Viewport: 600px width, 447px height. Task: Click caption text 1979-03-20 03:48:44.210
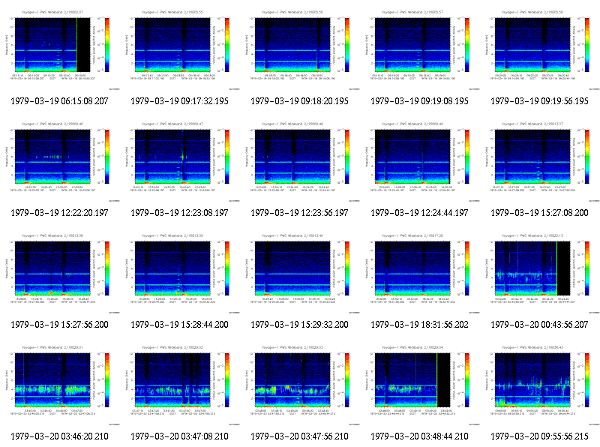coord(419,436)
